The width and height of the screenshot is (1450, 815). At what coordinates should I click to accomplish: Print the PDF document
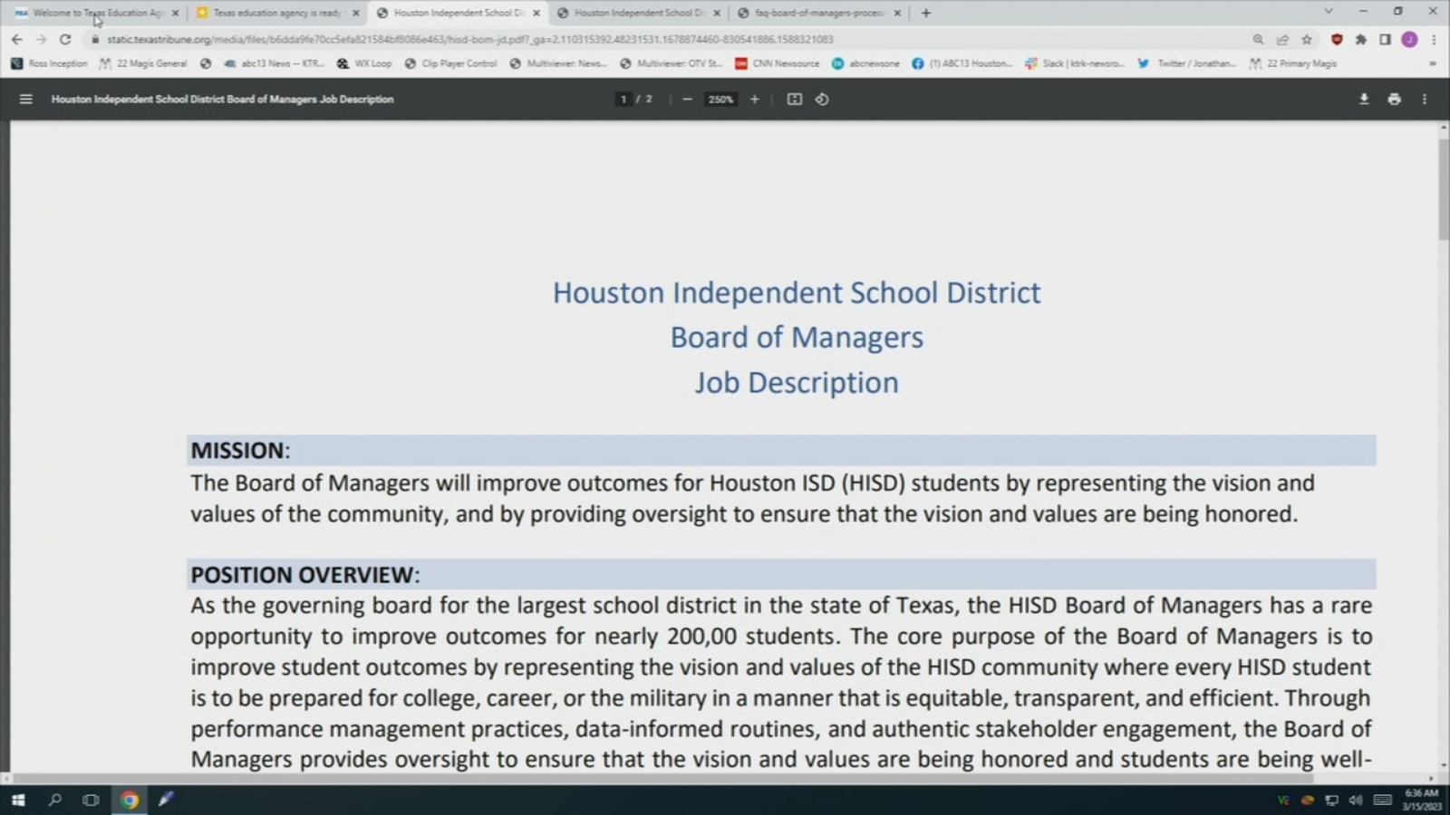1394,100
